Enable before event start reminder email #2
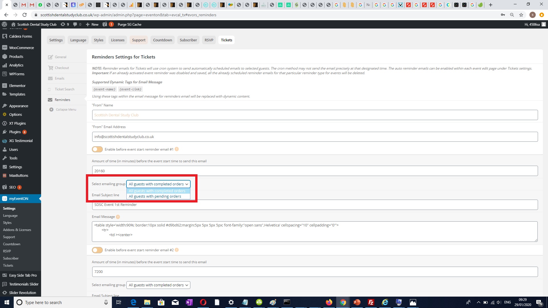The image size is (548, 308). [97, 250]
